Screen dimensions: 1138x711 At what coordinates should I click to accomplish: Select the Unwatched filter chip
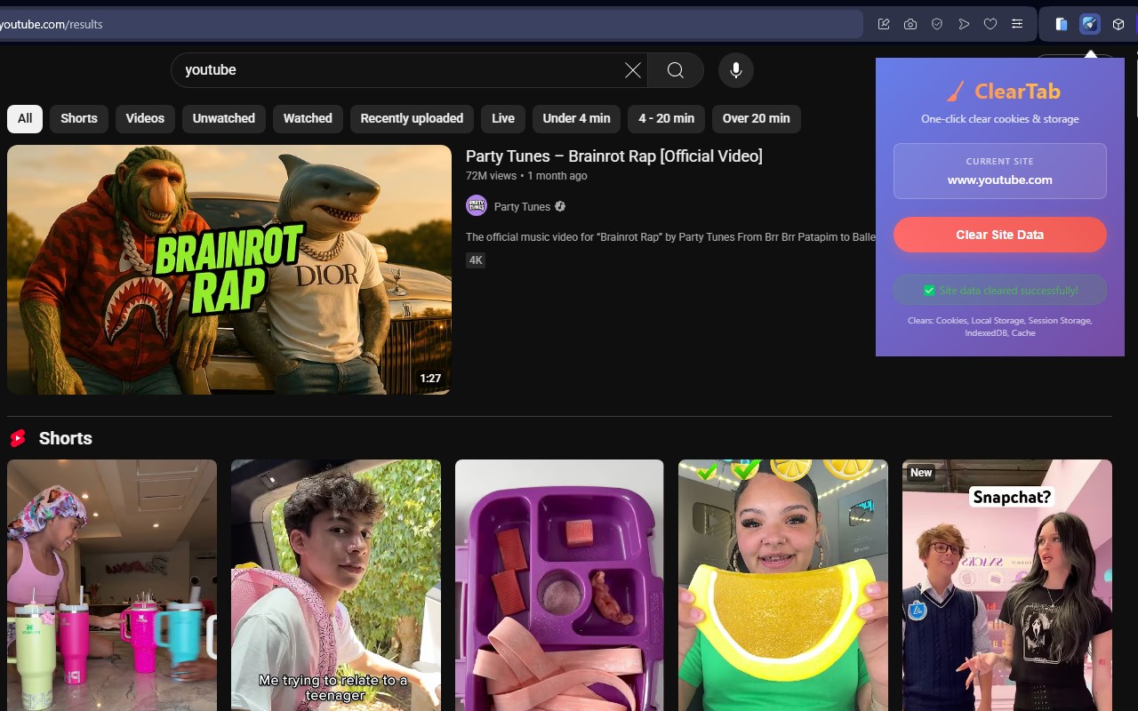click(x=224, y=118)
